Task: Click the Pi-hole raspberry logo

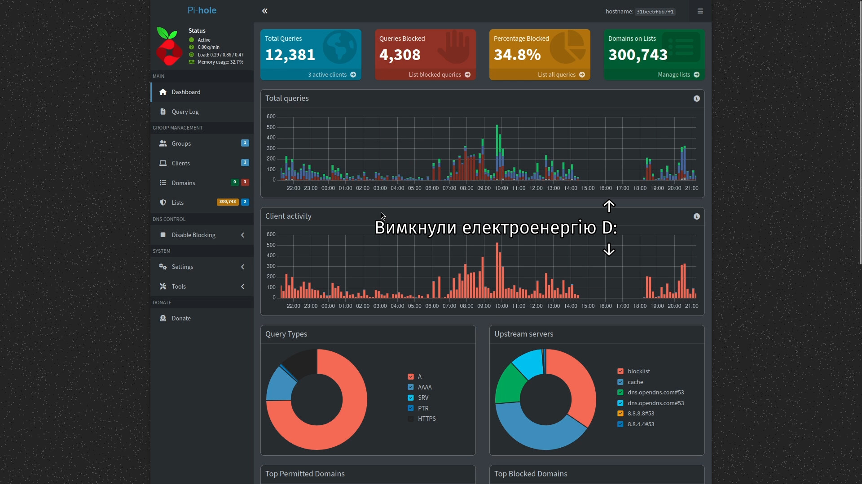Action: (169, 47)
